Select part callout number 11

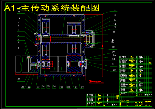point(115,10)
